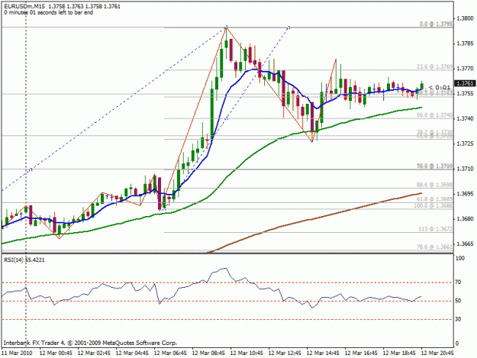The image size is (477, 358).
Task: Select the 50.0 @ 1.3740 Fibonacci level label
Action: tap(435, 115)
